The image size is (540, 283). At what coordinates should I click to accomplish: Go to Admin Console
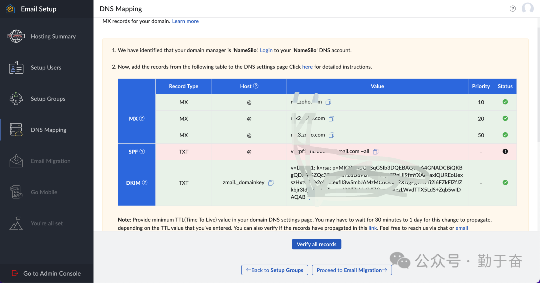52,273
